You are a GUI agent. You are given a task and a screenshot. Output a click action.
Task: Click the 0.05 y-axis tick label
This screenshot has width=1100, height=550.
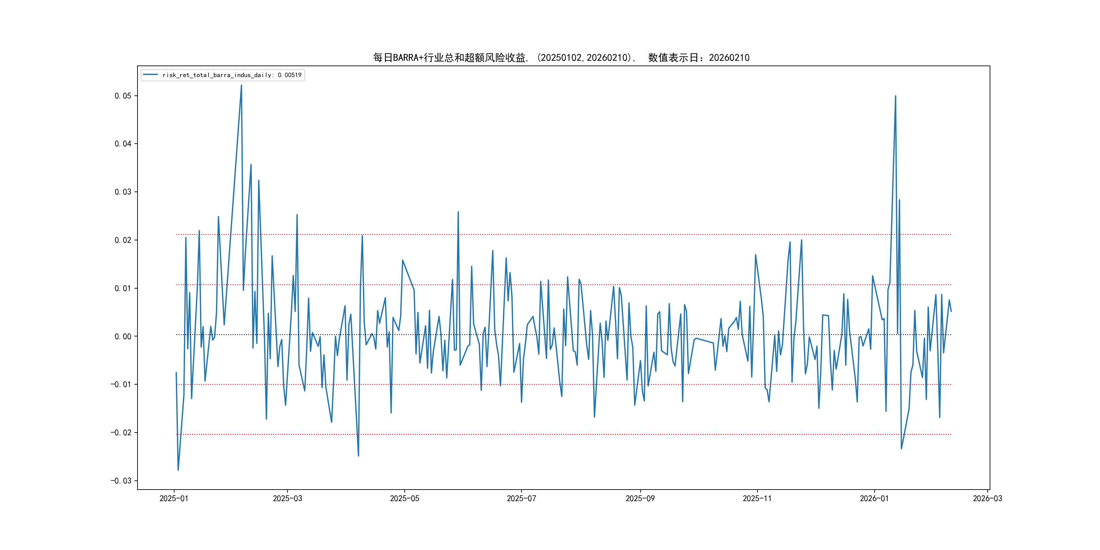pos(123,96)
